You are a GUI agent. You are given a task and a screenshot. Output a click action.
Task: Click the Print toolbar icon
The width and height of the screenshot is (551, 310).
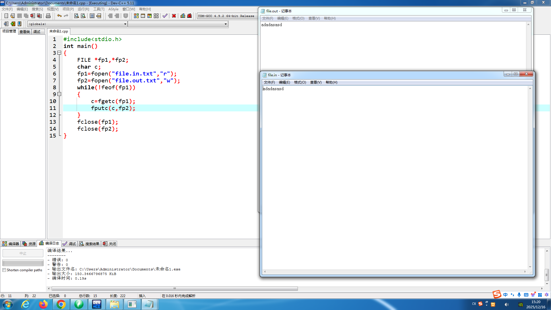48,16
